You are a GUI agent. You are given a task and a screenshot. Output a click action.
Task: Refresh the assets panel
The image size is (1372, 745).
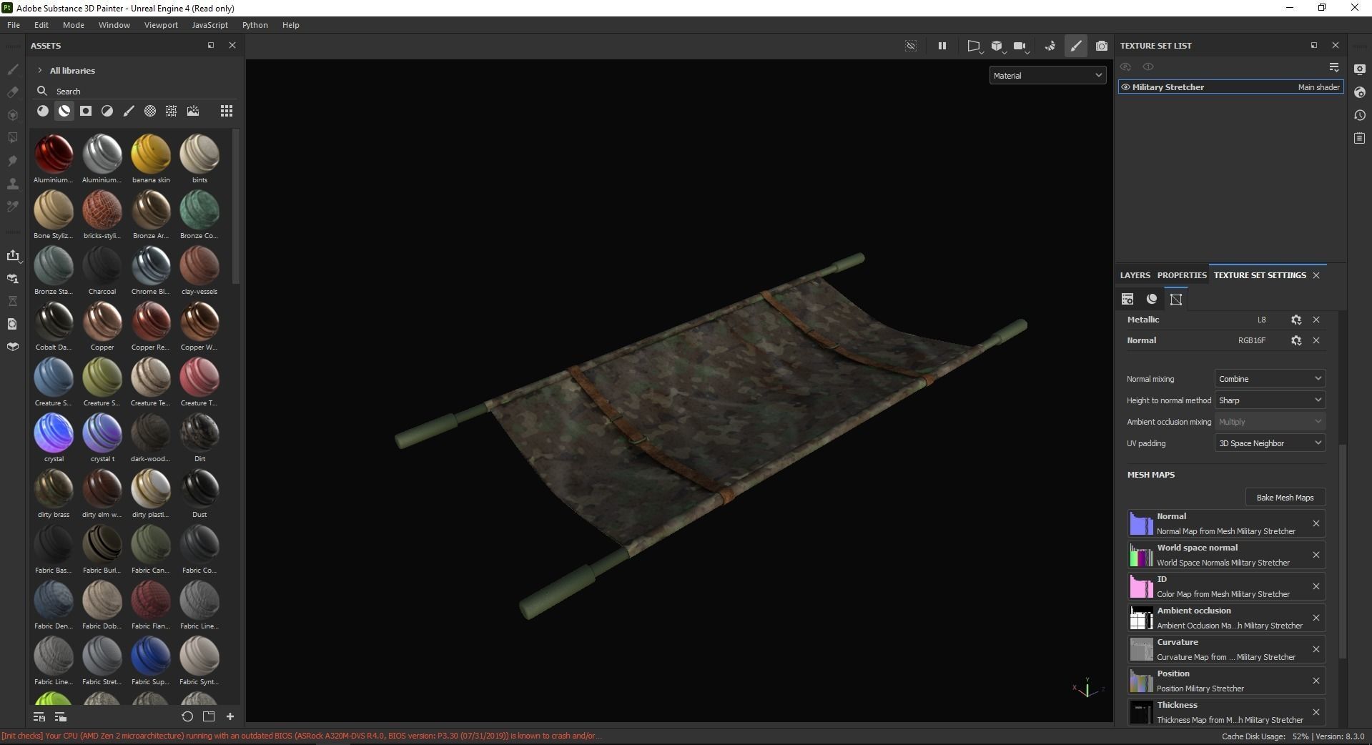[187, 716]
